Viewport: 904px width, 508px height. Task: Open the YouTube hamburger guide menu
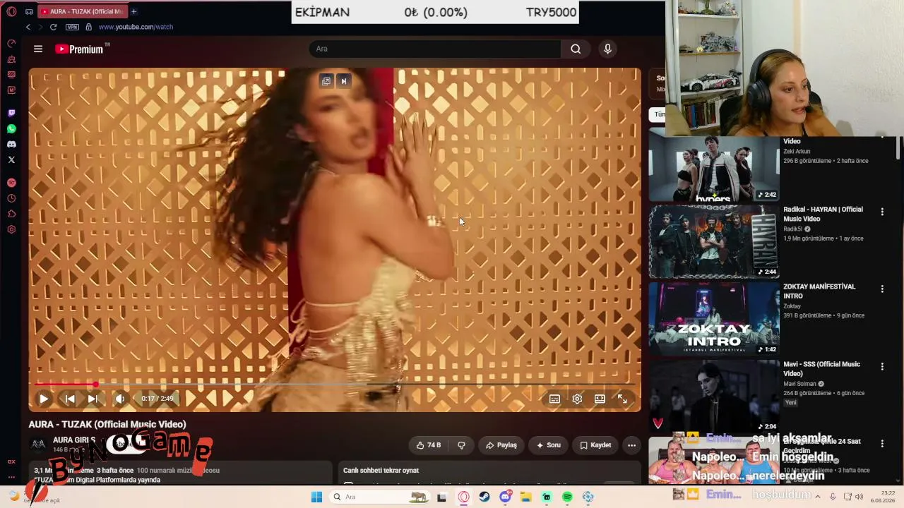tap(38, 49)
